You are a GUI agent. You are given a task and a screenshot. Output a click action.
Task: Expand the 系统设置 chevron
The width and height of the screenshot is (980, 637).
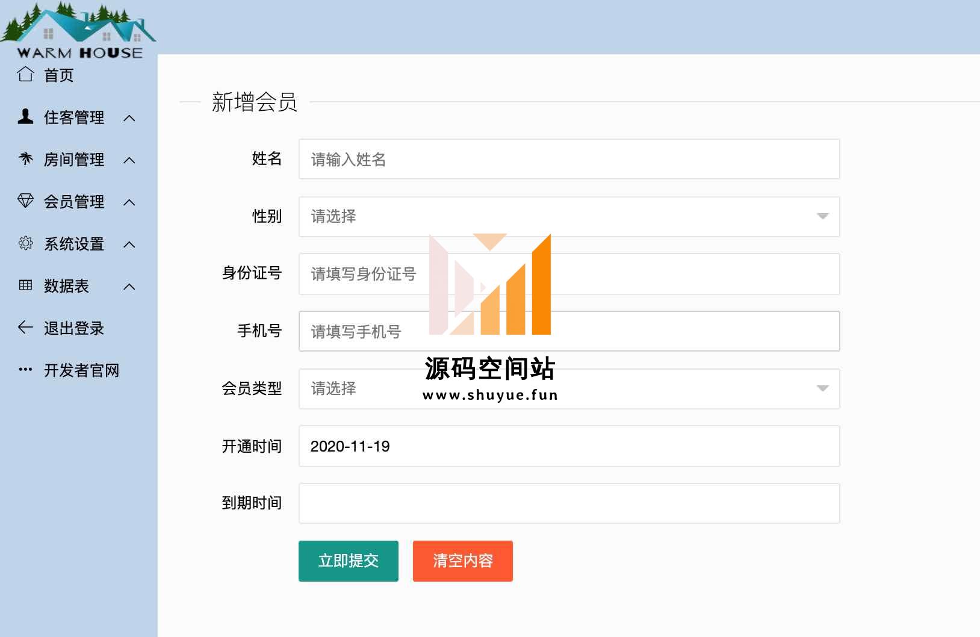pyautogui.click(x=129, y=244)
